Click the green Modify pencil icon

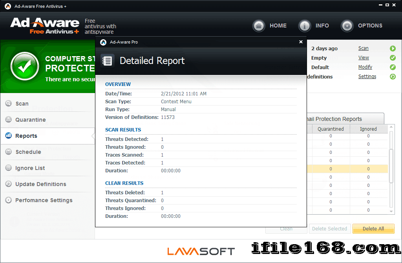tap(393, 67)
